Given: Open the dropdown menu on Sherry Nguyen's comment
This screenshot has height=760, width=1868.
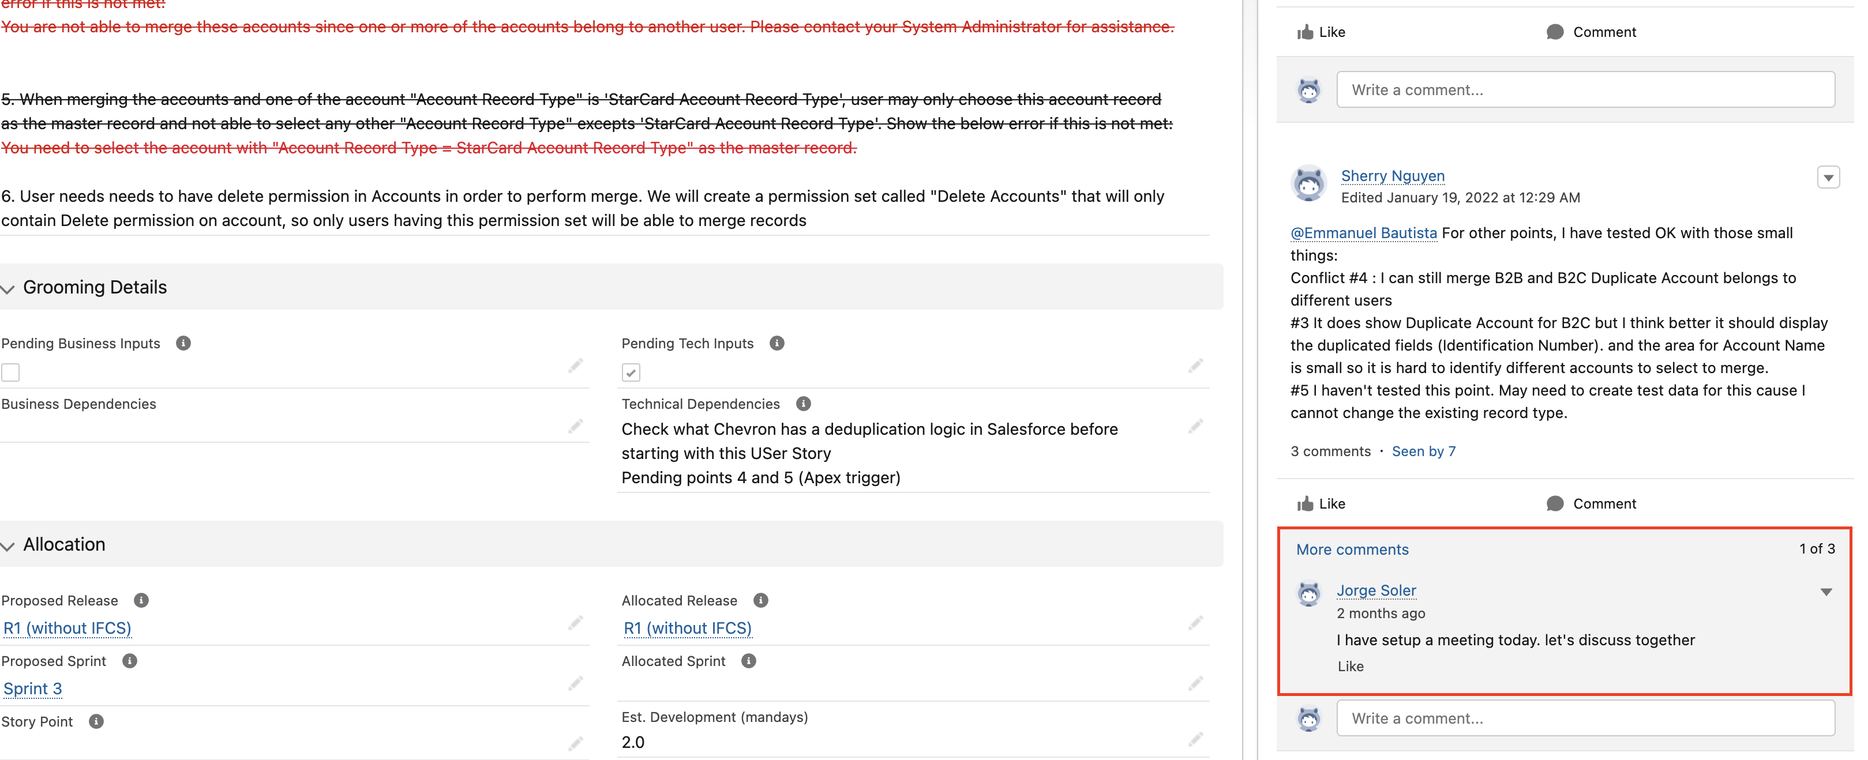Looking at the screenshot, I should point(1828,177).
